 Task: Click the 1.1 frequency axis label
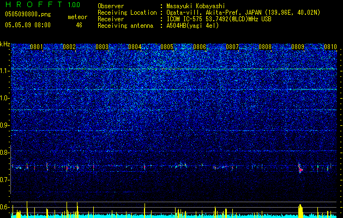(4, 71)
